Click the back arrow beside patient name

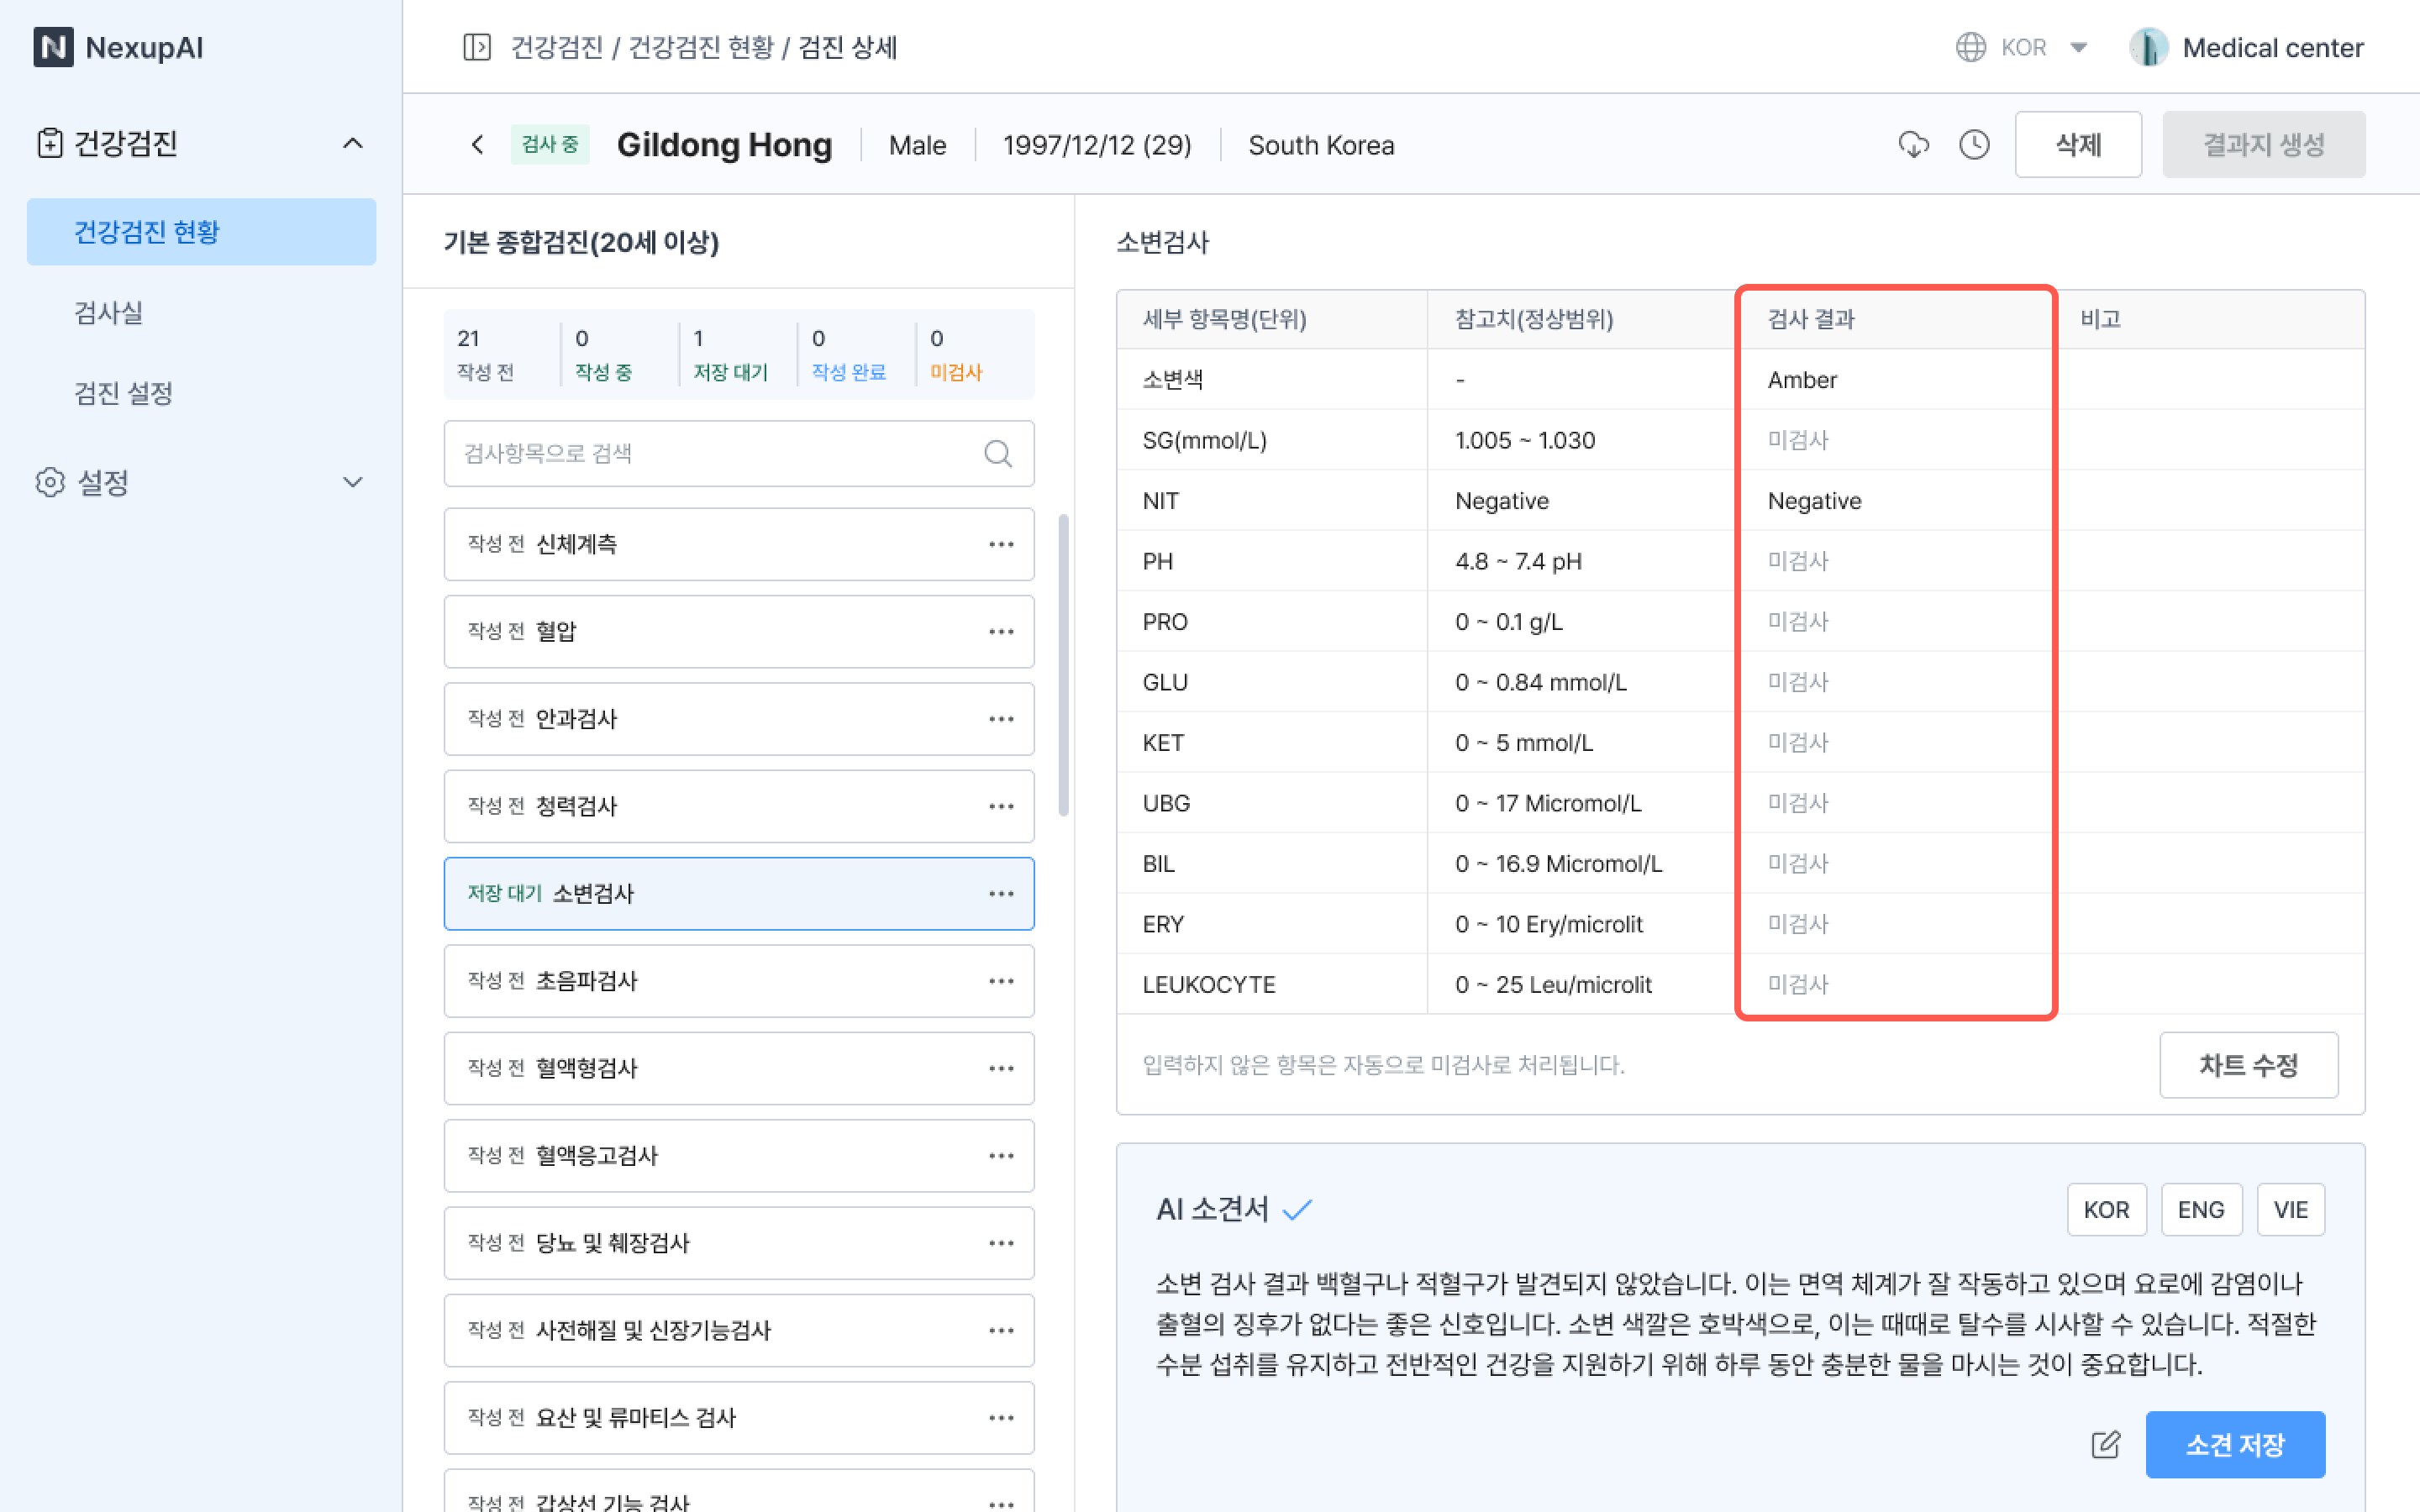(477, 145)
